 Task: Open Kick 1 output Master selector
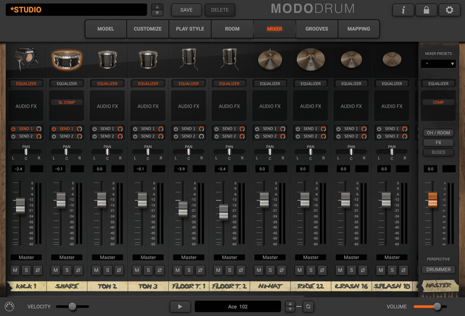pyautogui.click(x=26, y=257)
